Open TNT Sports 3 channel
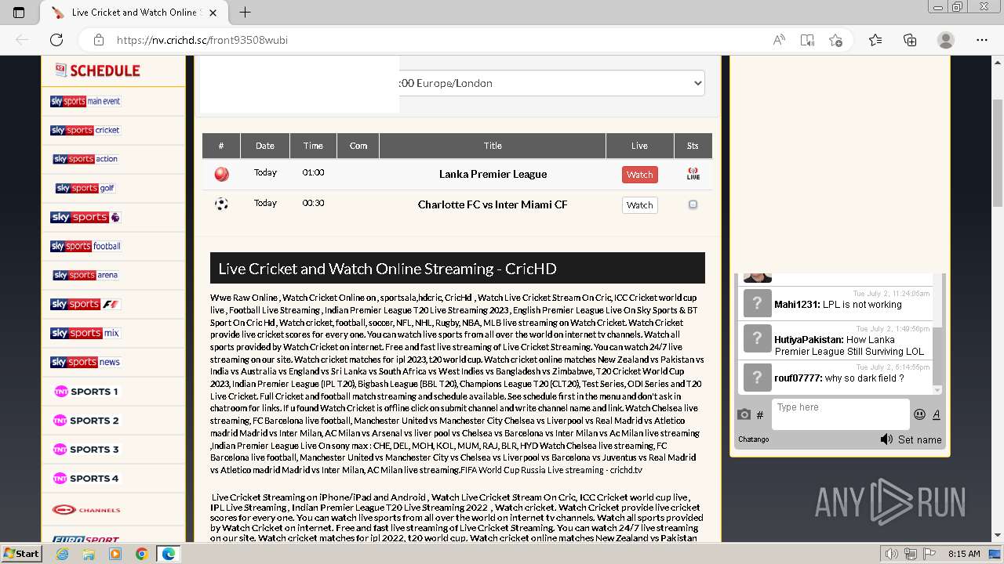This screenshot has height=564, width=1004. coord(85,449)
